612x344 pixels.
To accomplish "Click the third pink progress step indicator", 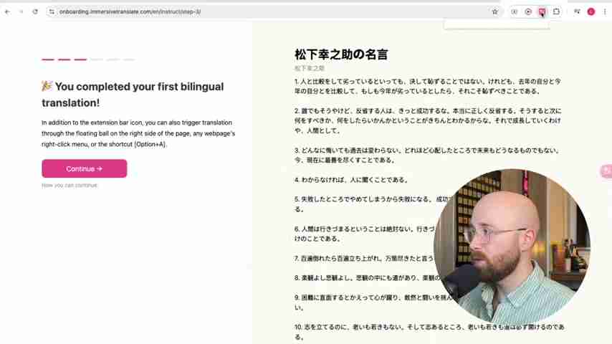I will tap(80, 59).
